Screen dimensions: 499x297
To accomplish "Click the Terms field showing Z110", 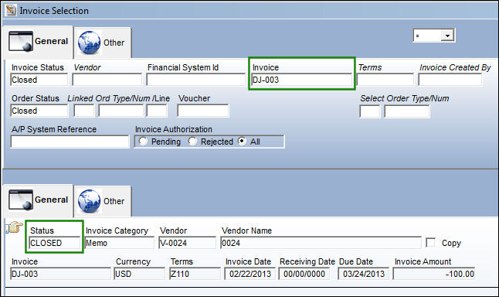I will point(195,274).
